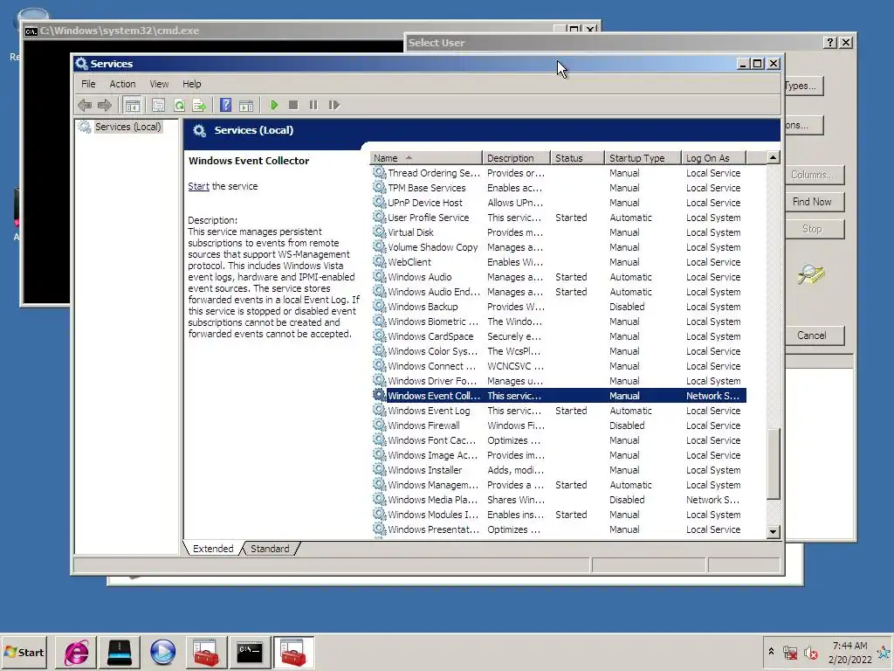Show hidden tray icons with the arrow
Image resolution: width=894 pixels, height=671 pixels.
[x=771, y=652]
